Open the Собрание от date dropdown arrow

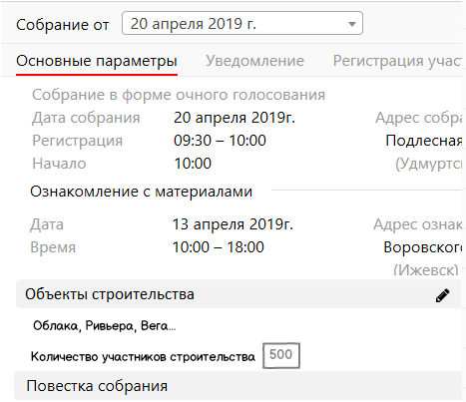(x=352, y=24)
